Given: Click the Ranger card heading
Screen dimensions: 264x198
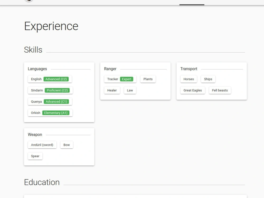Looking at the screenshot, I should 110,69.
